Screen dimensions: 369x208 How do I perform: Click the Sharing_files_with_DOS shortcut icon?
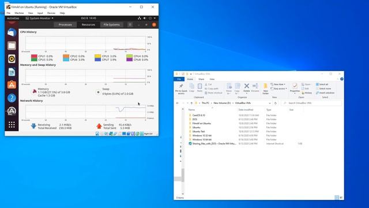tap(190, 143)
